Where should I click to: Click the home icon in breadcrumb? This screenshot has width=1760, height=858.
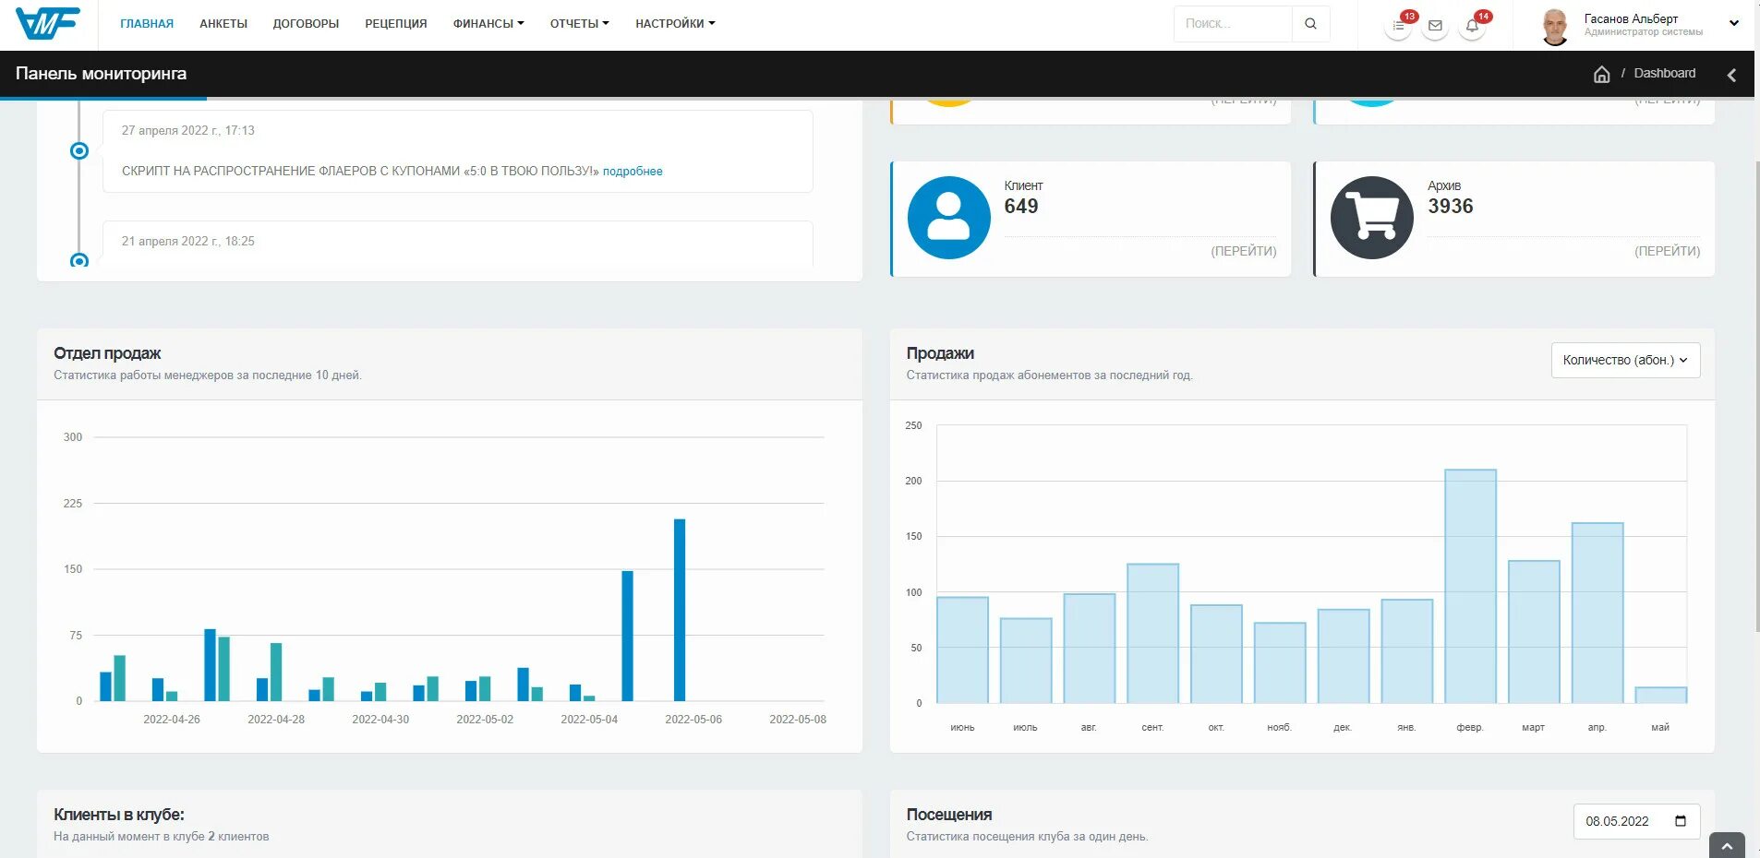[x=1601, y=74]
